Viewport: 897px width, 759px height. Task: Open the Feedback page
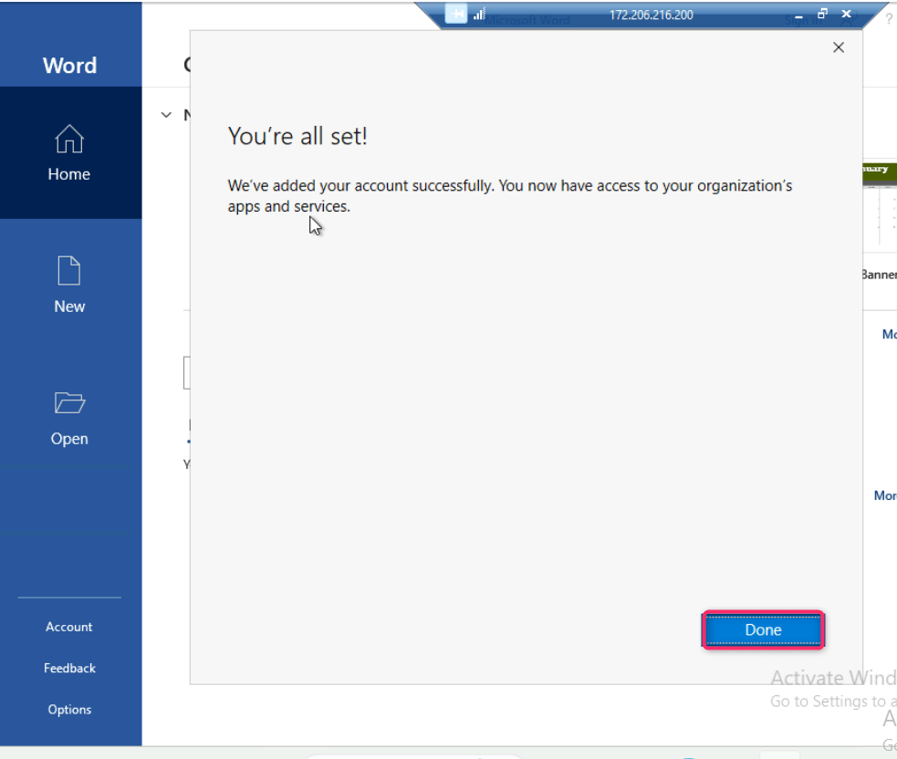(69, 668)
